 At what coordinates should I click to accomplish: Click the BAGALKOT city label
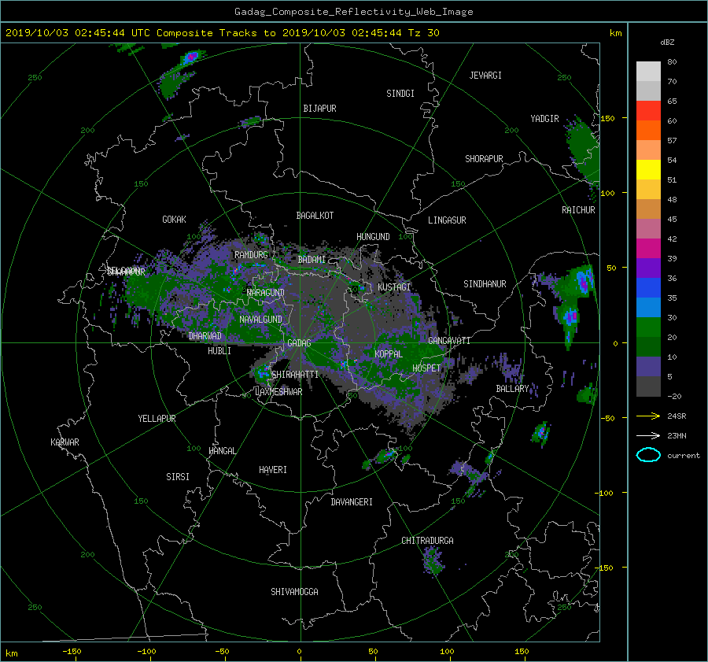[x=315, y=216]
